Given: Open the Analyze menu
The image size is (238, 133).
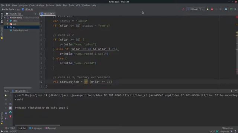Looking at the screenshot, I should coord(40,5).
